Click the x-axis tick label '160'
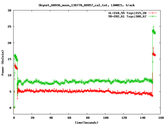 (x=161, y=118)
